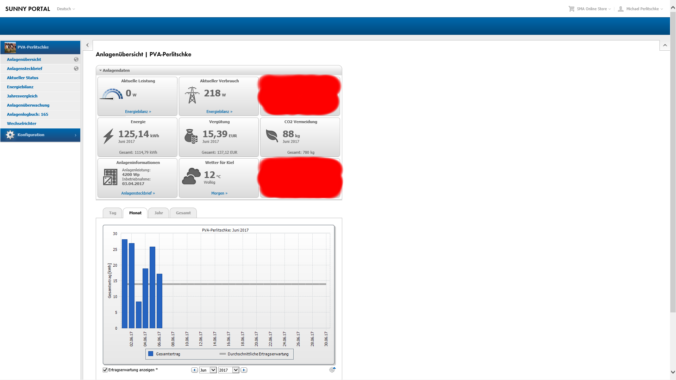Click the power pylon icon under Aktueller Verbrauch
Viewport: 676px width, 380px height.
coord(192,95)
